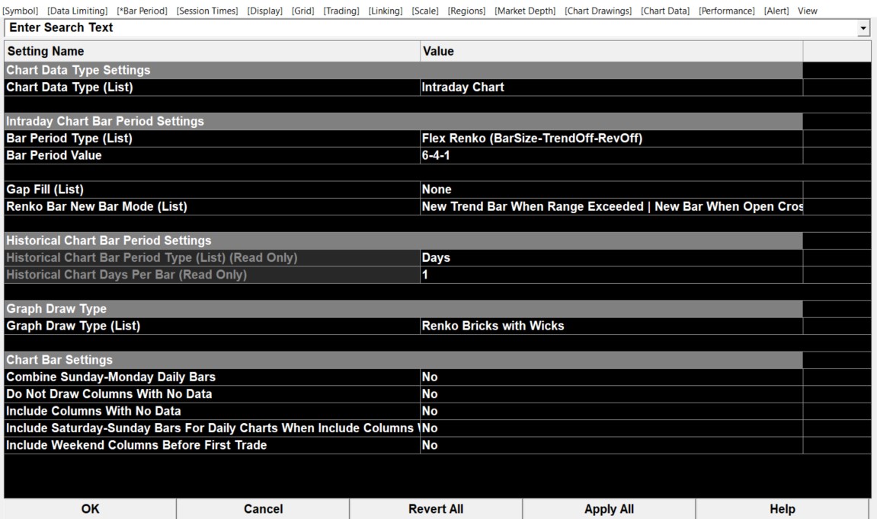Select the Bar Period Value row label

(212, 155)
